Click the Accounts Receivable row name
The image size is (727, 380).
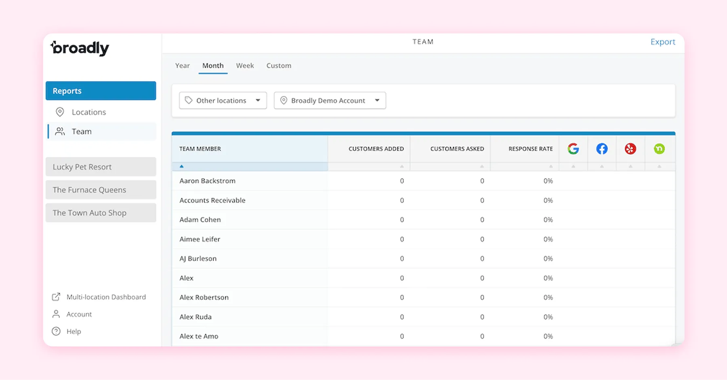pos(212,200)
